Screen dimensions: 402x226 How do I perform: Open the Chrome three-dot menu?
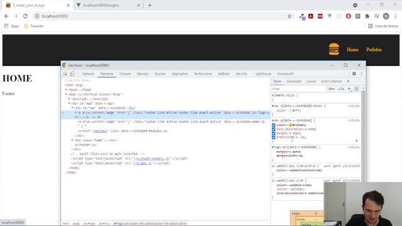tap(396, 16)
